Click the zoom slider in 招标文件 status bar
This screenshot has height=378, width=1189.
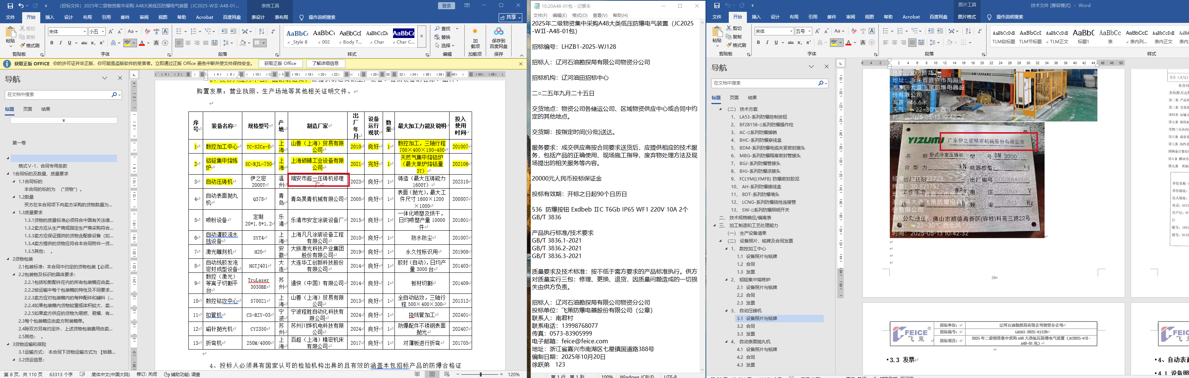(x=481, y=374)
